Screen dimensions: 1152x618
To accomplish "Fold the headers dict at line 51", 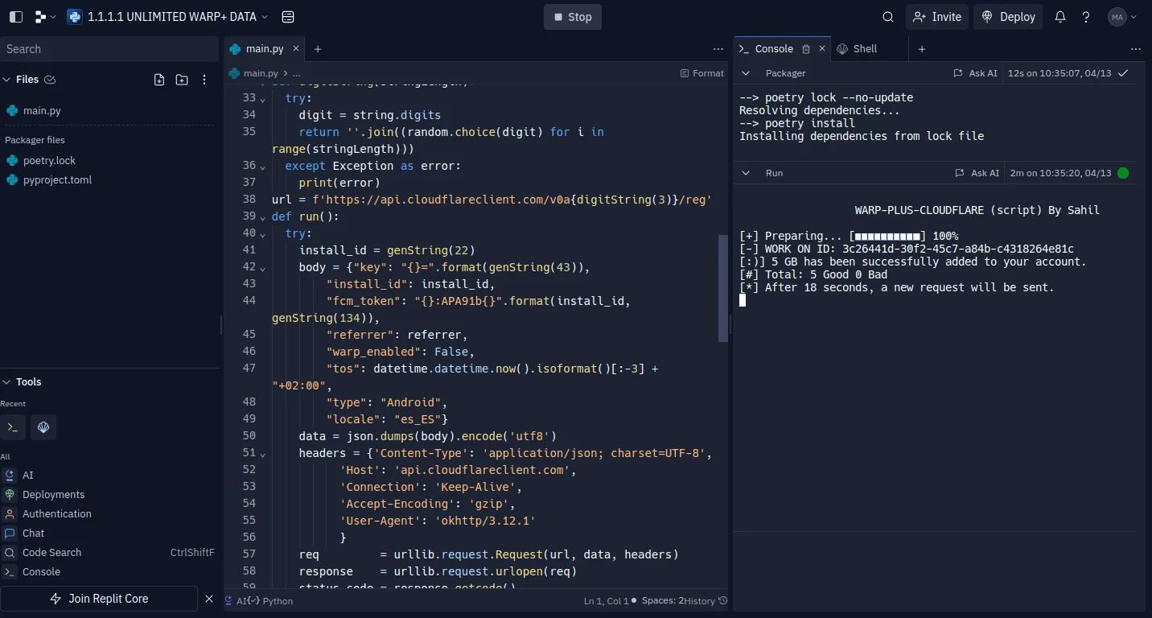I will [x=262, y=454].
